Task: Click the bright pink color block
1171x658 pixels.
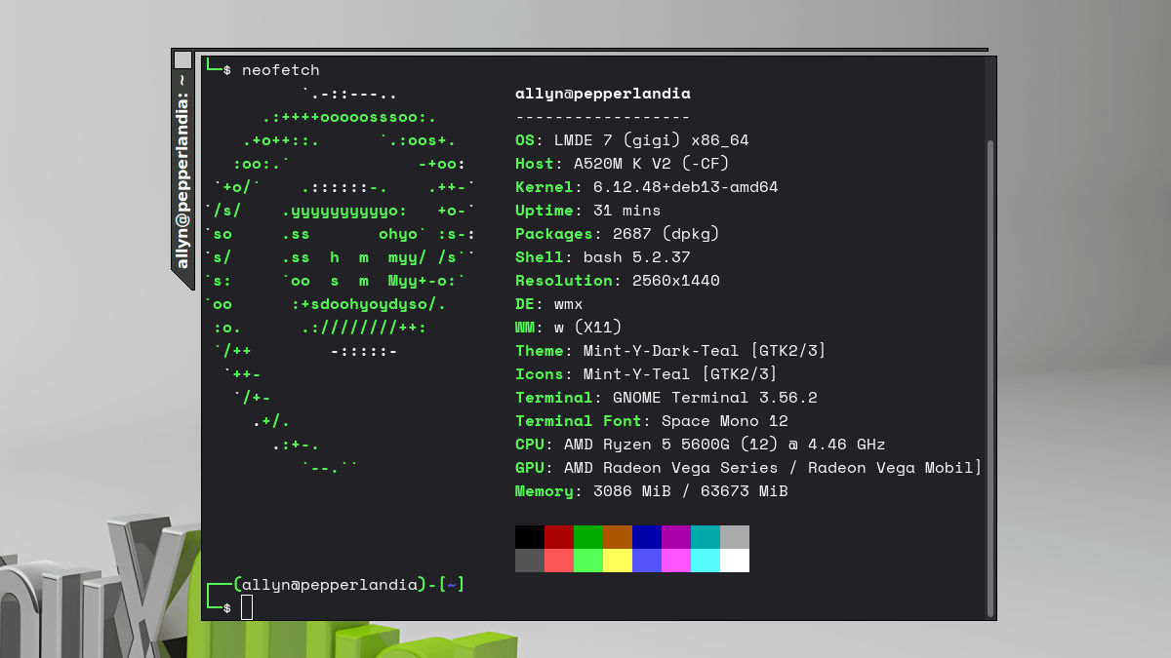Action: [x=676, y=561]
